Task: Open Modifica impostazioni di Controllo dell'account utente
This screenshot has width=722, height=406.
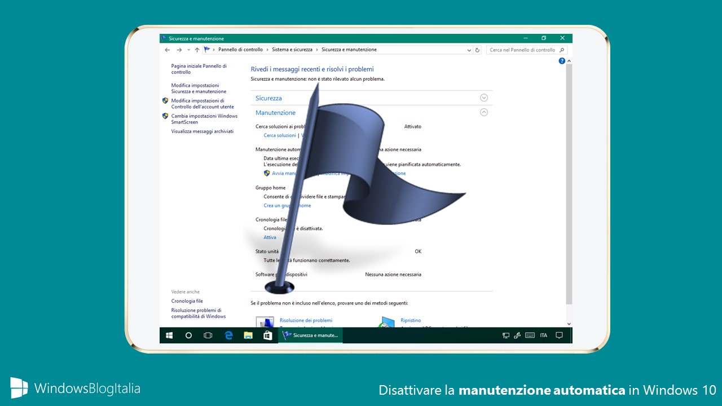Action: [202, 103]
